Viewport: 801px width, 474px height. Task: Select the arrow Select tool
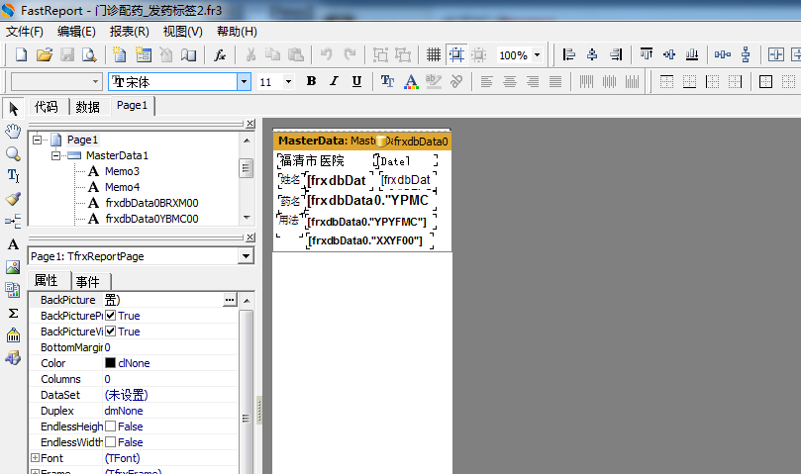pos(13,109)
